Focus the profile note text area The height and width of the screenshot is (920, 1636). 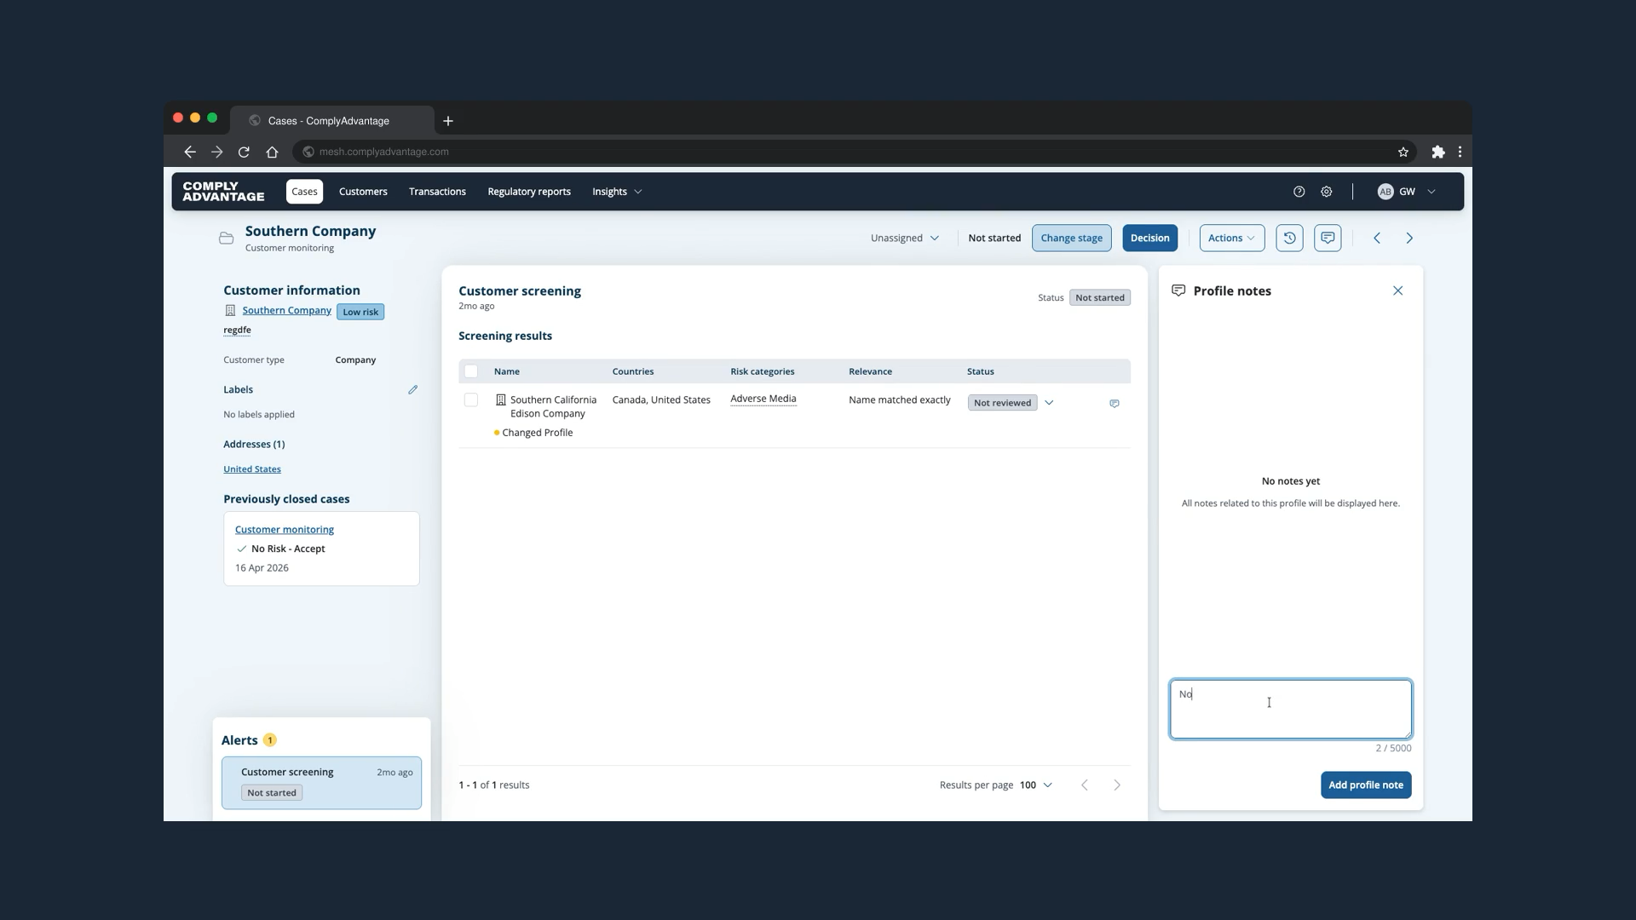coord(1290,709)
